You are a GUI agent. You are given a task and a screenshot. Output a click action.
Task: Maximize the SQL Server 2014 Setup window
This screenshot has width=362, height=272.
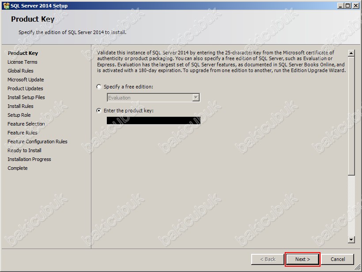click(x=348, y=6)
